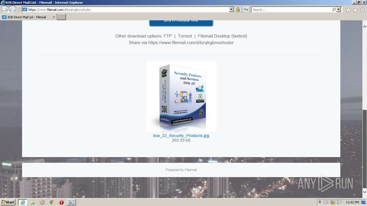Viewport: 367px width, 206px height.
Task: Open the 12:42 PM clock
Action: [x=352, y=202]
